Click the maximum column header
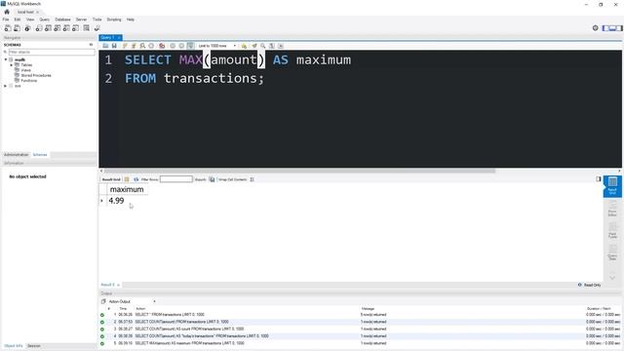 pos(127,189)
